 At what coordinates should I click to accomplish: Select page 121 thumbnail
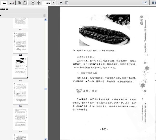tap(20, 42)
